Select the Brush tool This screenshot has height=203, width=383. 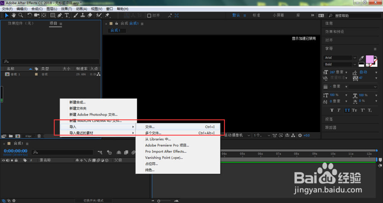click(x=76, y=15)
